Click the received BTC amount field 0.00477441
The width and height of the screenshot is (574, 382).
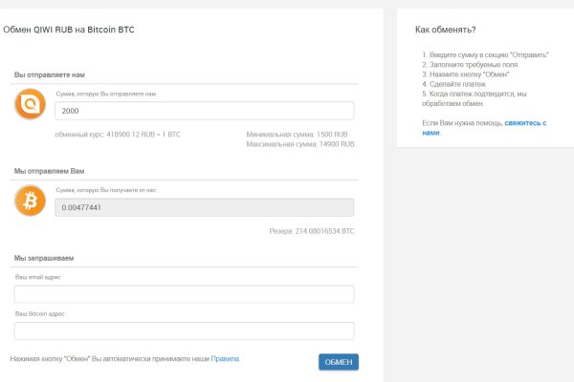205,207
